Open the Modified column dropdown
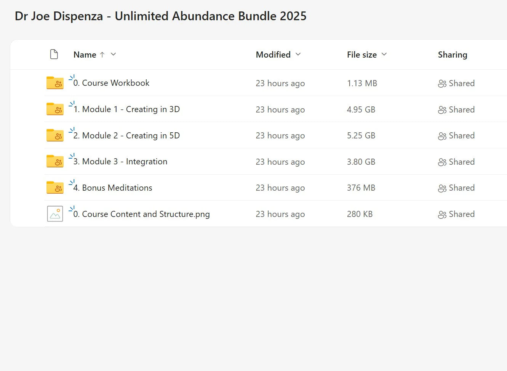Screen dimensions: 507x371 pyautogui.click(x=298, y=55)
